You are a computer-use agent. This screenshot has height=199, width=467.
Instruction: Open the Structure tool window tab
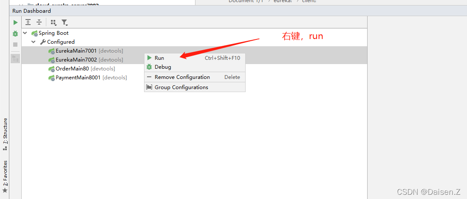click(5, 134)
